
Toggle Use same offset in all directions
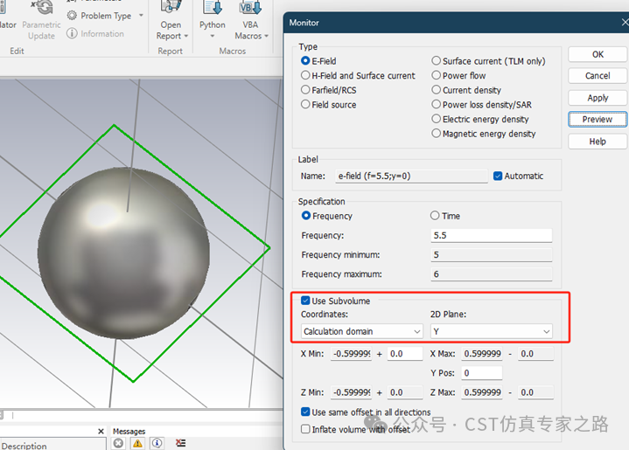click(305, 412)
